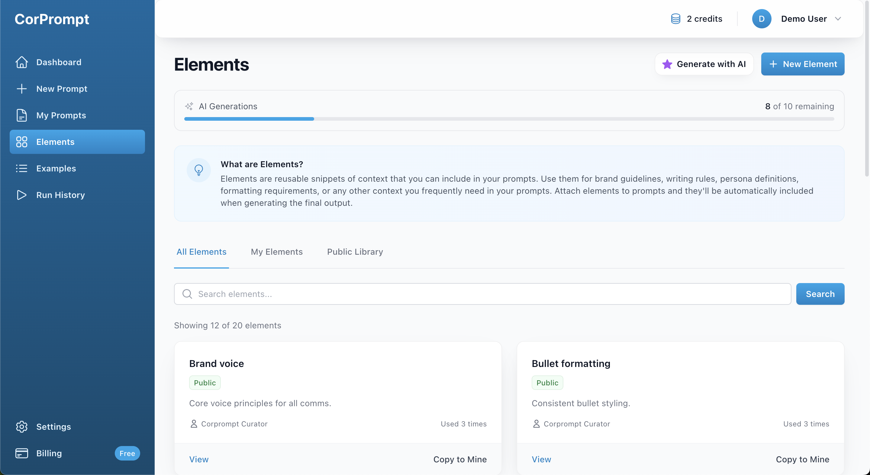Switch to Public Library tab
870x475 pixels.
(355, 252)
